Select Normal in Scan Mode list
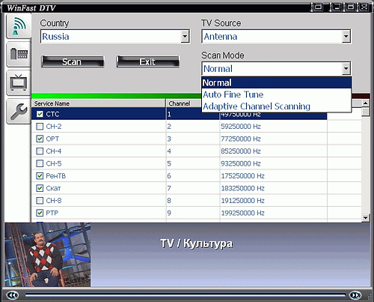 click(x=276, y=82)
